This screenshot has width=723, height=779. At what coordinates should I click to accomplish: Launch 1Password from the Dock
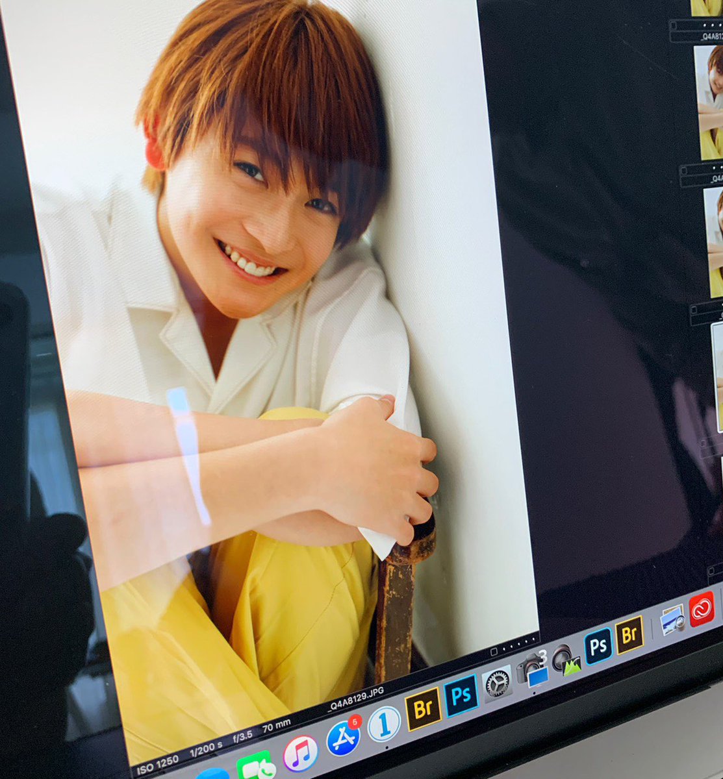384,724
